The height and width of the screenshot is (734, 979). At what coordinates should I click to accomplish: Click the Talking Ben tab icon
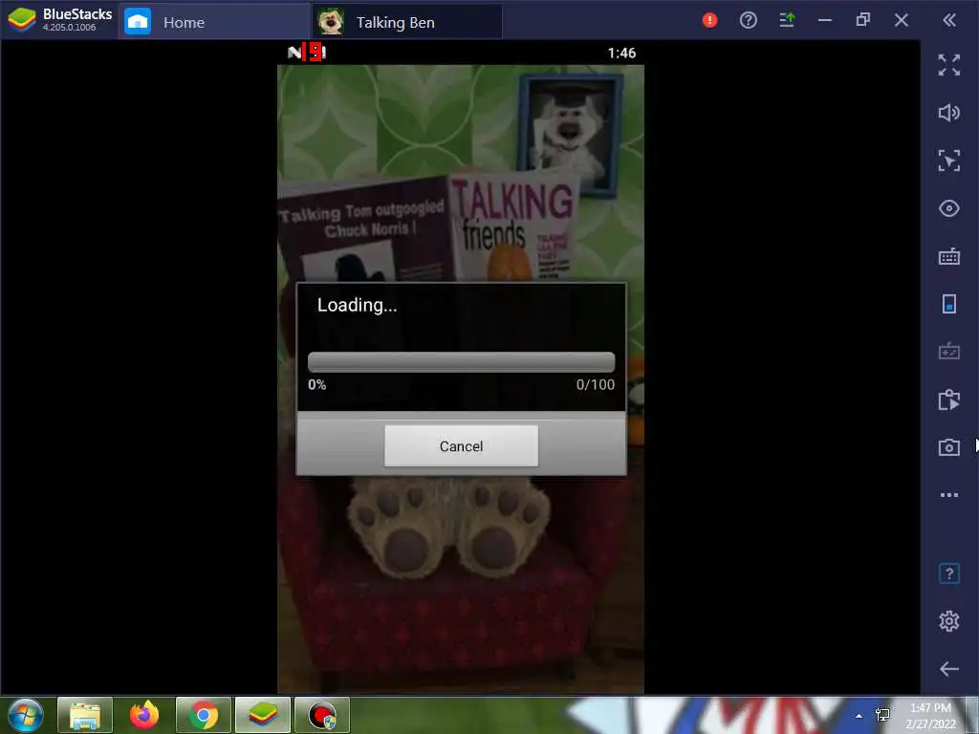330,23
